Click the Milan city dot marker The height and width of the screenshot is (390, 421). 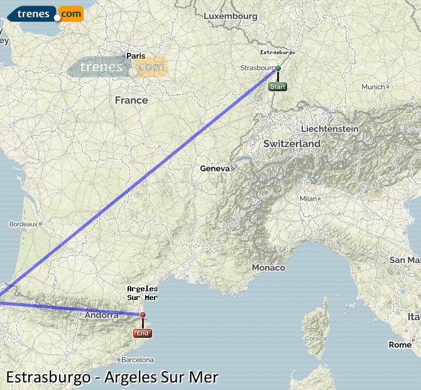(x=319, y=199)
